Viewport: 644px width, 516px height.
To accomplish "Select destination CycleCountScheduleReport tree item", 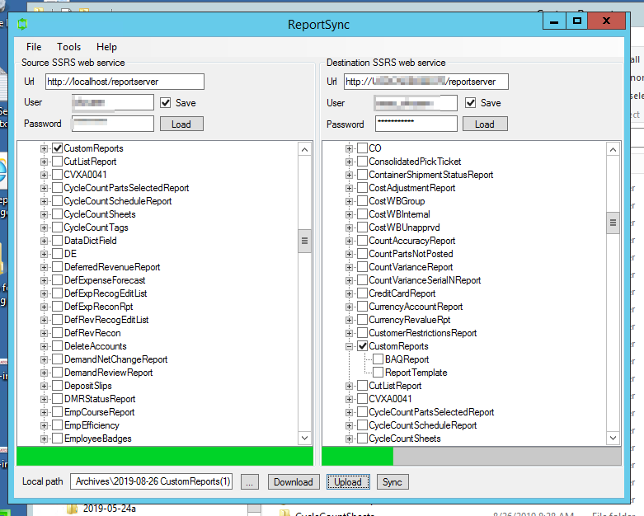I will (423, 425).
